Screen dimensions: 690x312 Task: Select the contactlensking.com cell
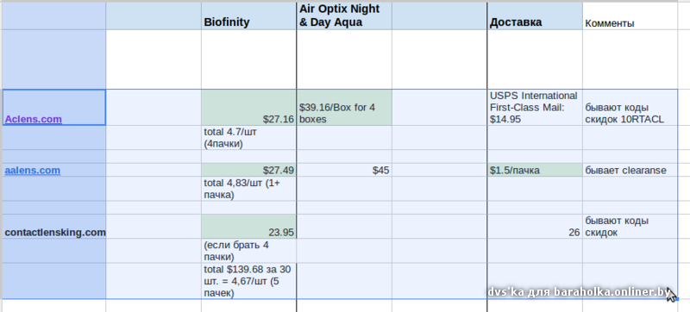[x=54, y=227]
